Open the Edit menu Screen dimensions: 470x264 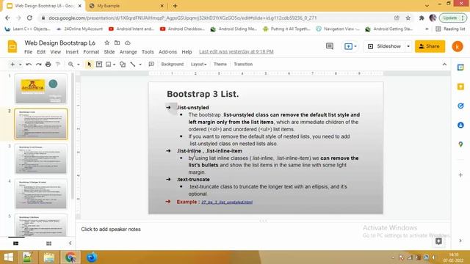tap(41, 52)
